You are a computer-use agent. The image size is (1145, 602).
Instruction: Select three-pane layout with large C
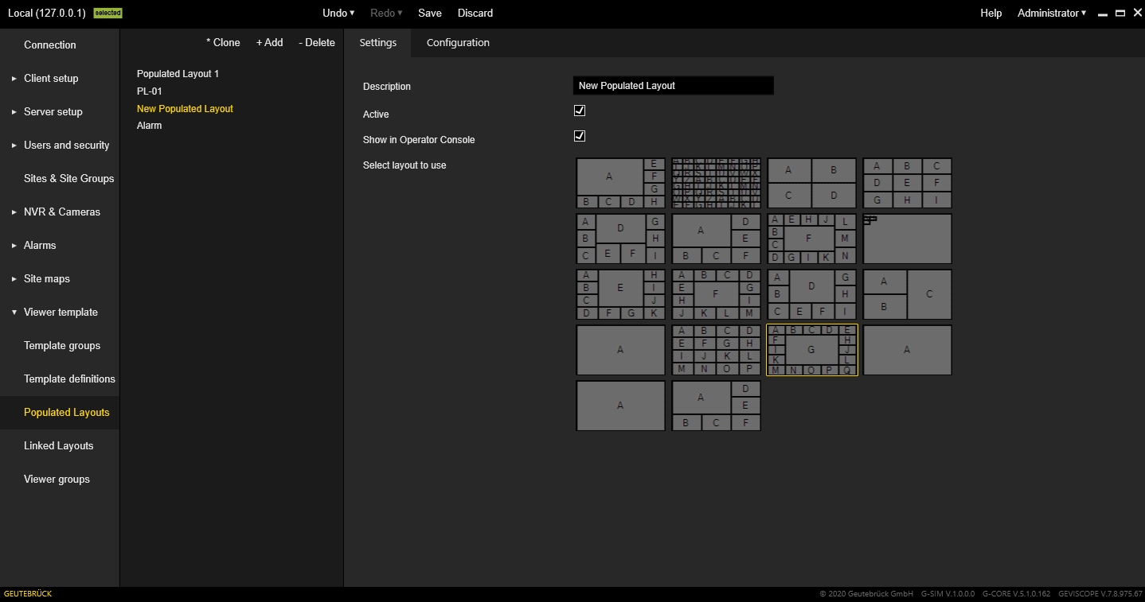coord(907,294)
